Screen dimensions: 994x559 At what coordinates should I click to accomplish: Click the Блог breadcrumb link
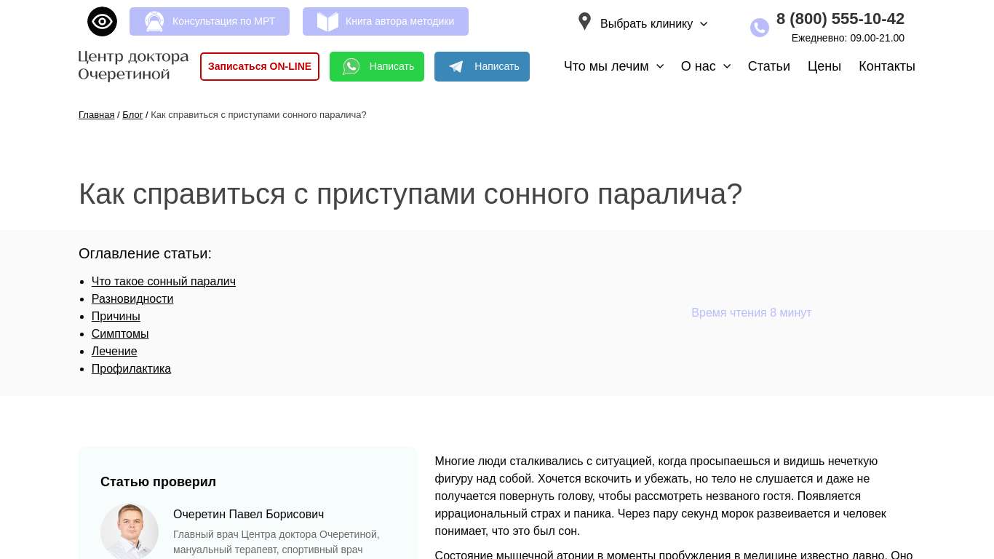[132, 115]
